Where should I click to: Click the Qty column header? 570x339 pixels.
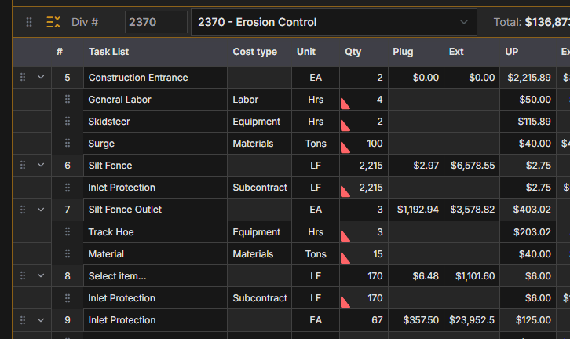[x=353, y=52]
